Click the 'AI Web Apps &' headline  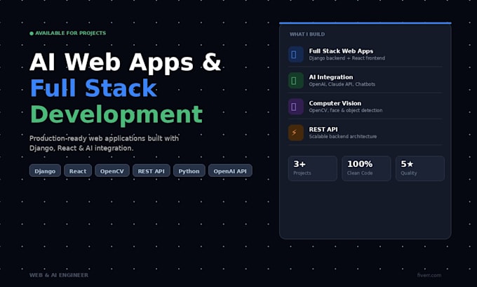pos(126,62)
